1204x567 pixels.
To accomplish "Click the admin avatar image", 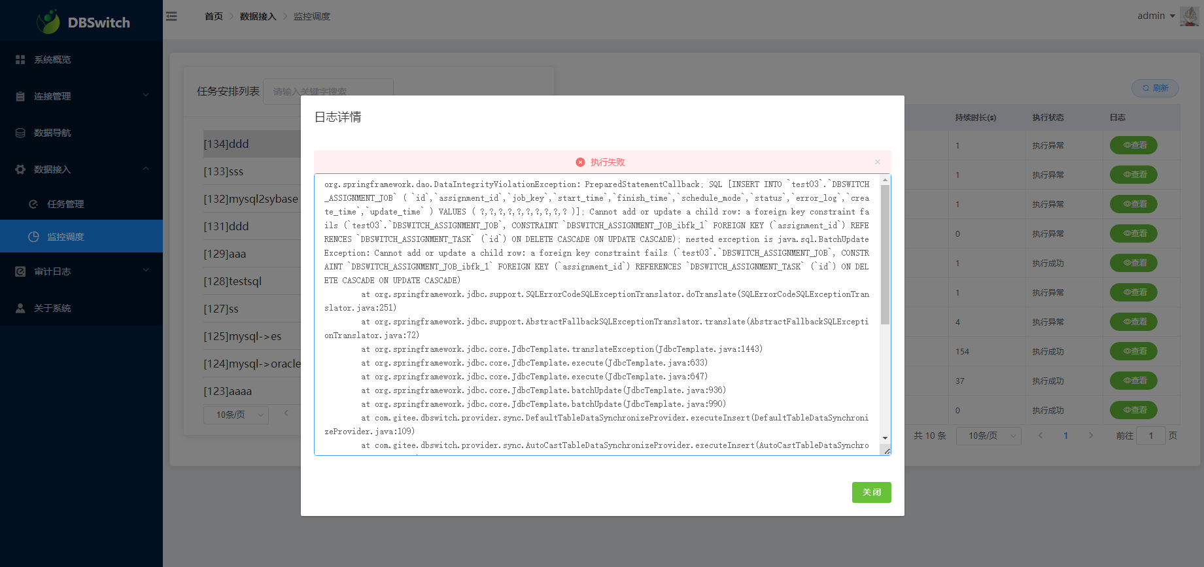I will [x=1188, y=16].
